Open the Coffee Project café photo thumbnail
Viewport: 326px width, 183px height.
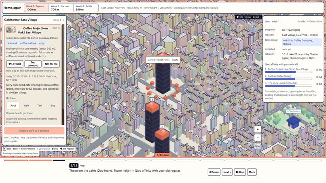[x=11, y=30]
